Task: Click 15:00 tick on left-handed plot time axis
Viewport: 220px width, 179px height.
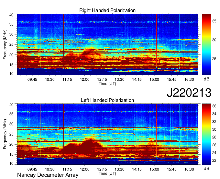Action: point(154,169)
